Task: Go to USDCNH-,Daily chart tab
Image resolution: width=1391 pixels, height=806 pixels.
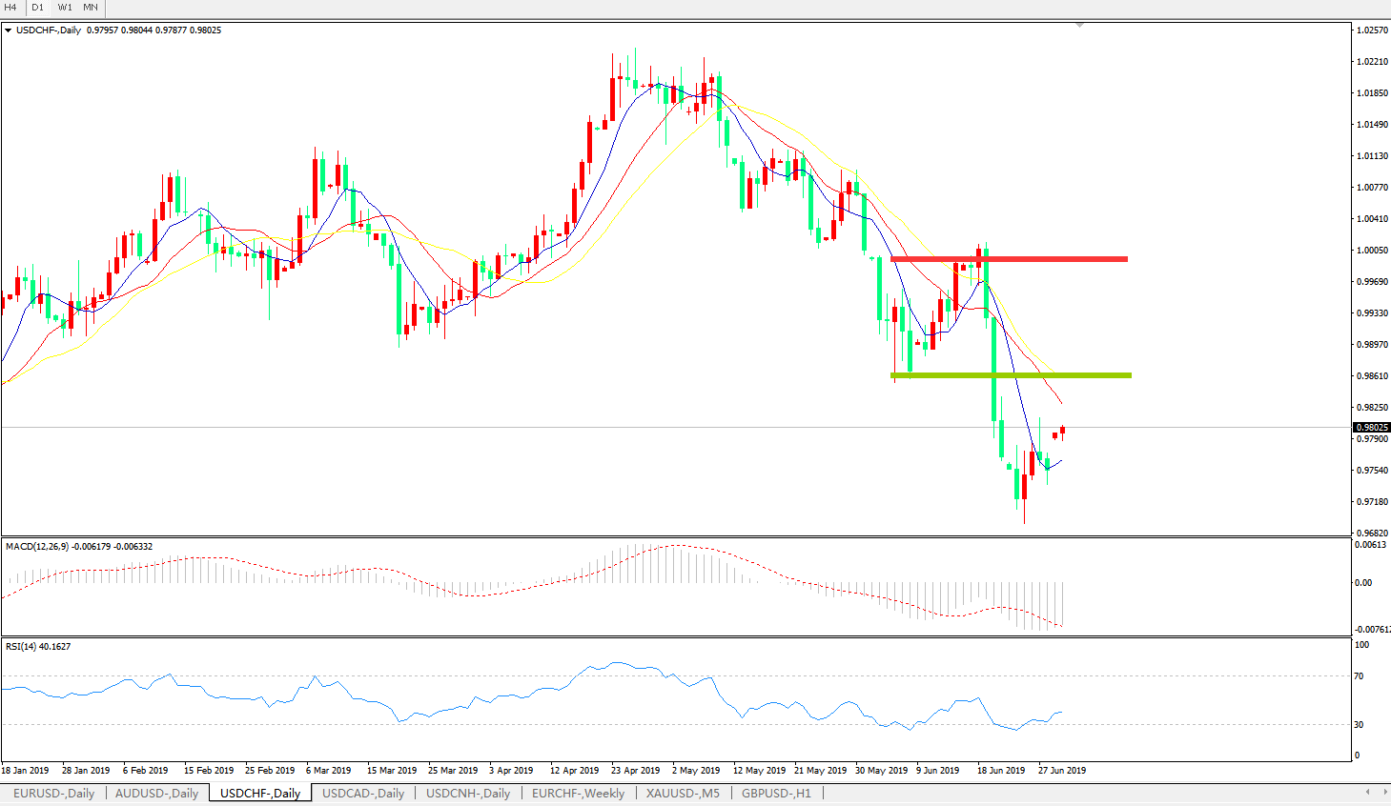Action: [468, 793]
